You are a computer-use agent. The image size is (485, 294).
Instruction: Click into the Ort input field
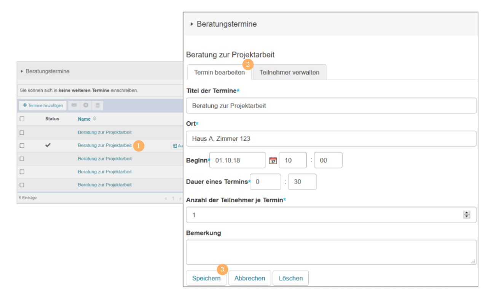(331, 138)
